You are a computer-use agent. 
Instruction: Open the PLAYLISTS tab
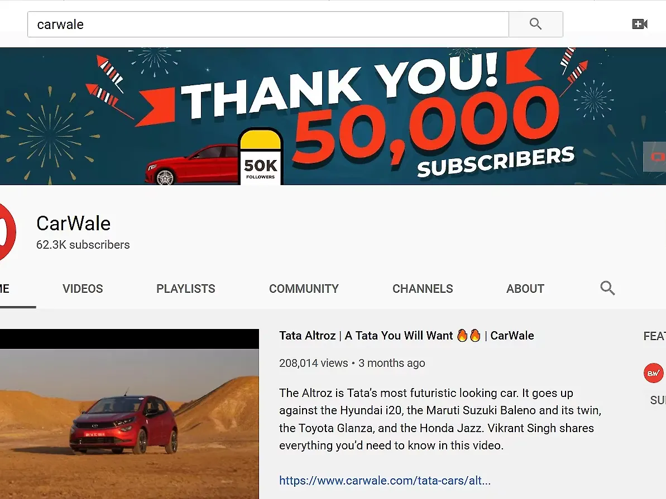point(185,289)
